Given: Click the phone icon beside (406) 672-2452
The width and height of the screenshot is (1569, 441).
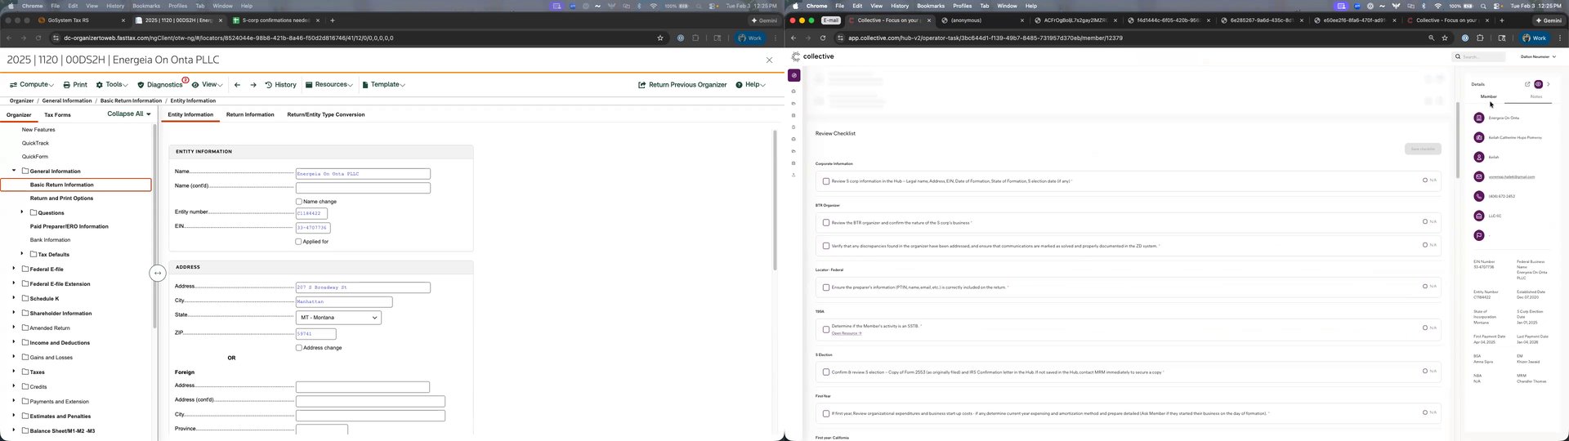Looking at the screenshot, I should point(1478,196).
